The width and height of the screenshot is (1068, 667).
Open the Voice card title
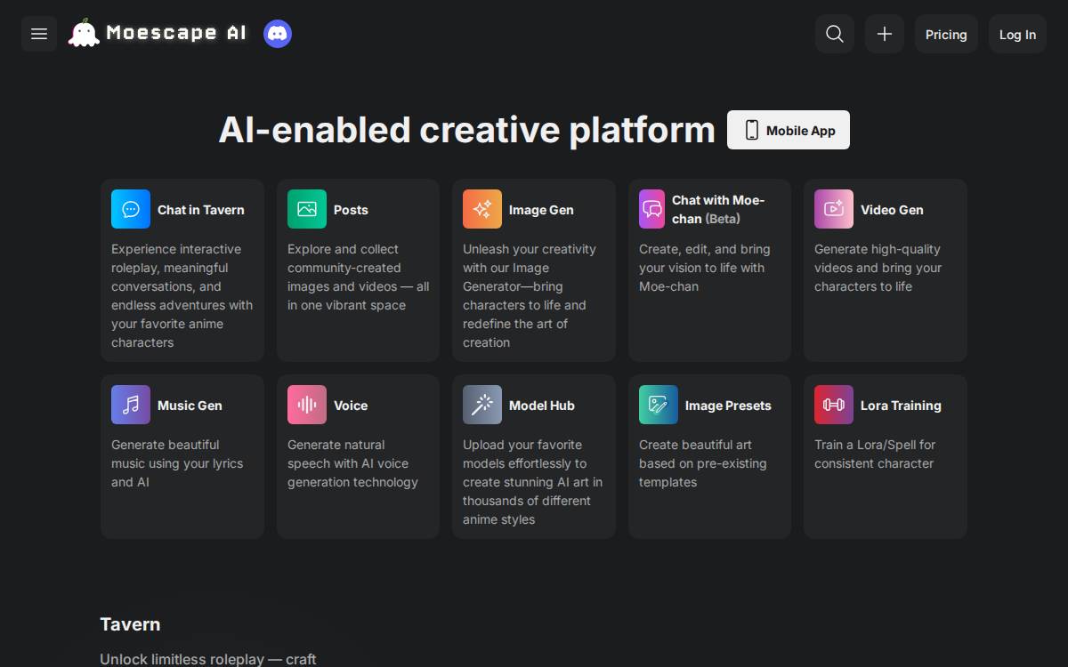351,406
